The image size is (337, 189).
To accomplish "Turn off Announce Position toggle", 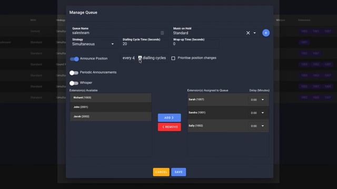I will point(74,59).
